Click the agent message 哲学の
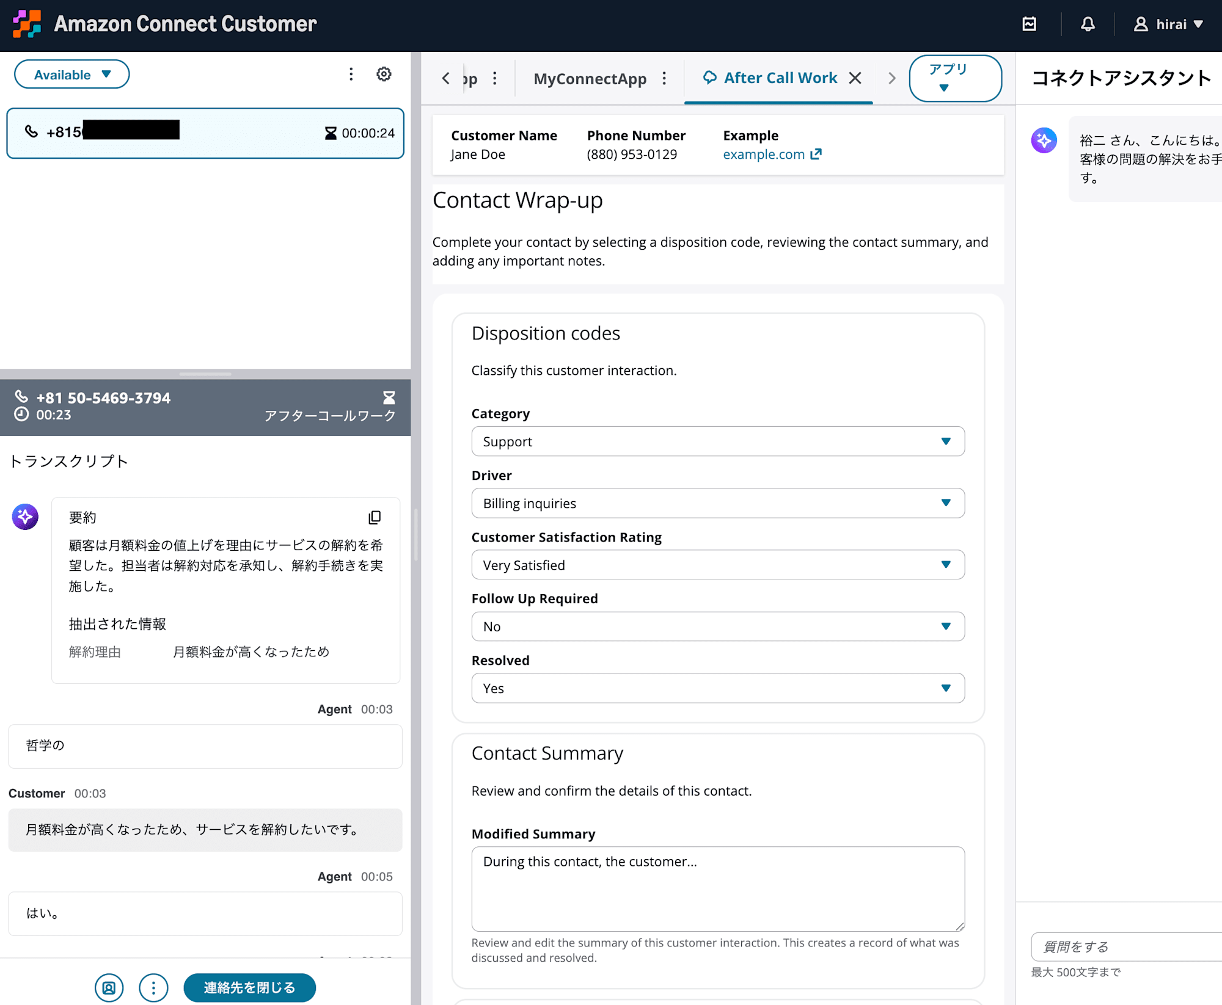 coord(205,746)
